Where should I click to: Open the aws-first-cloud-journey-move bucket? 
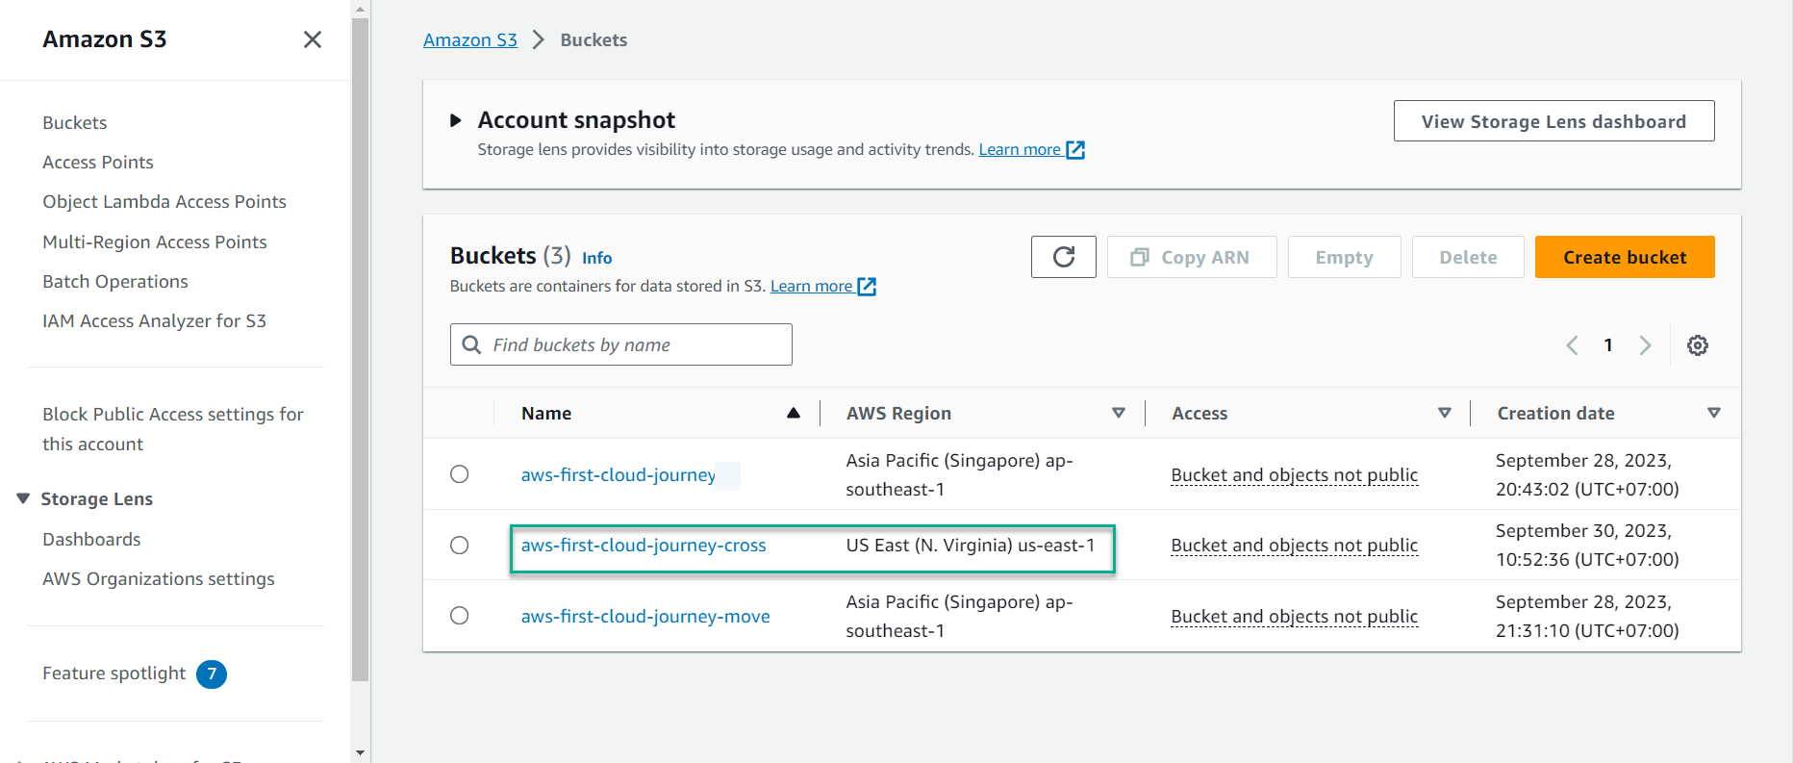click(x=645, y=617)
